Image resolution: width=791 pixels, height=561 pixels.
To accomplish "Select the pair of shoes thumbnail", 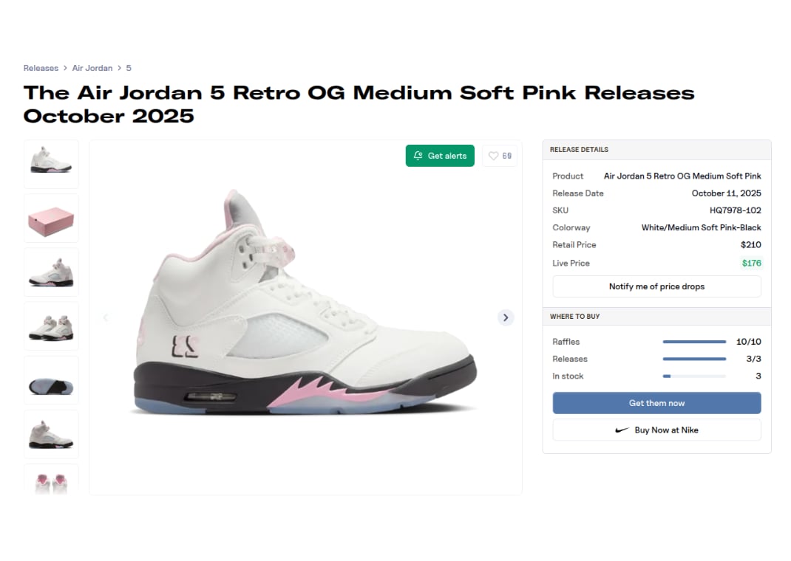I will 51,326.
